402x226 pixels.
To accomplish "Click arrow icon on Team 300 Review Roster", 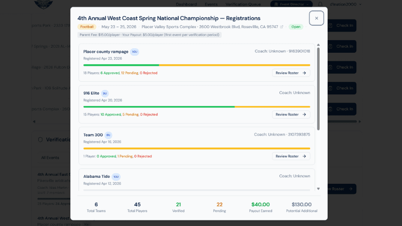I will pos(304,156).
